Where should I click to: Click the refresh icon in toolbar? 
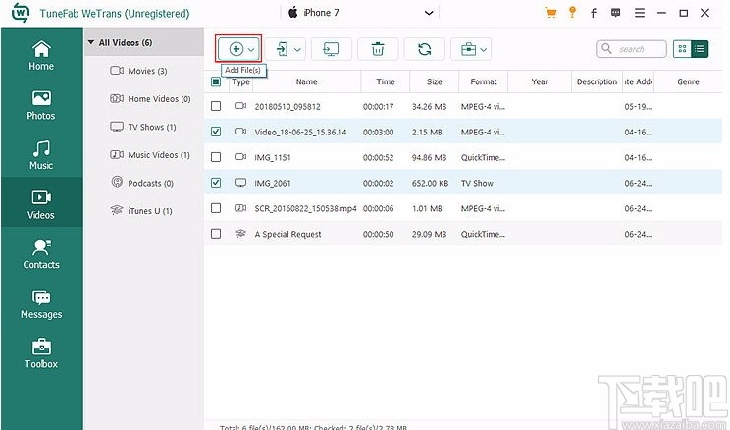pyautogui.click(x=424, y=49)
